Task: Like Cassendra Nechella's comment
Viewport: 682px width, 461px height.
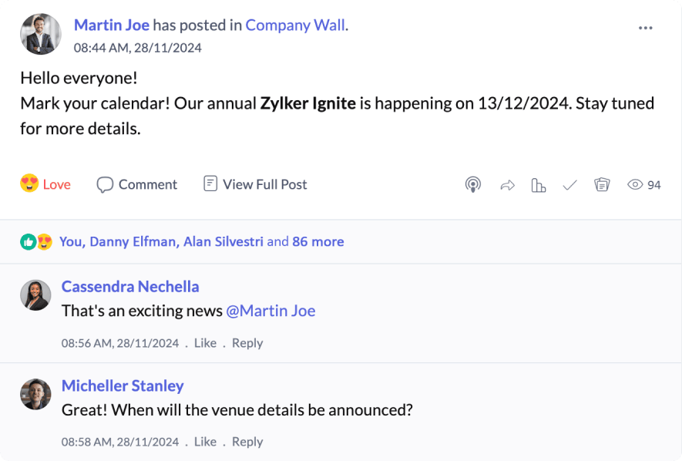Action: tap(205, 343)
